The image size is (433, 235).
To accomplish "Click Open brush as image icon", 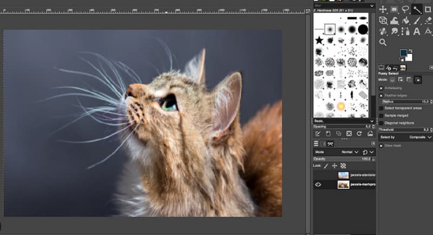I will coord(370,134).
